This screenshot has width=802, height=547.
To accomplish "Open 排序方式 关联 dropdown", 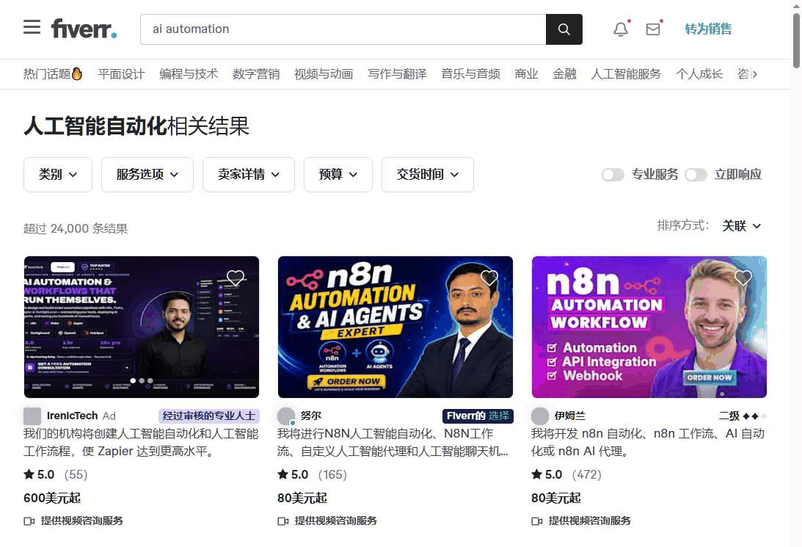I will click(x=741, y=225).
